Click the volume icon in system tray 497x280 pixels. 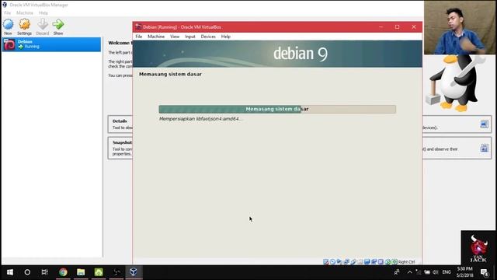pos(436,272)
